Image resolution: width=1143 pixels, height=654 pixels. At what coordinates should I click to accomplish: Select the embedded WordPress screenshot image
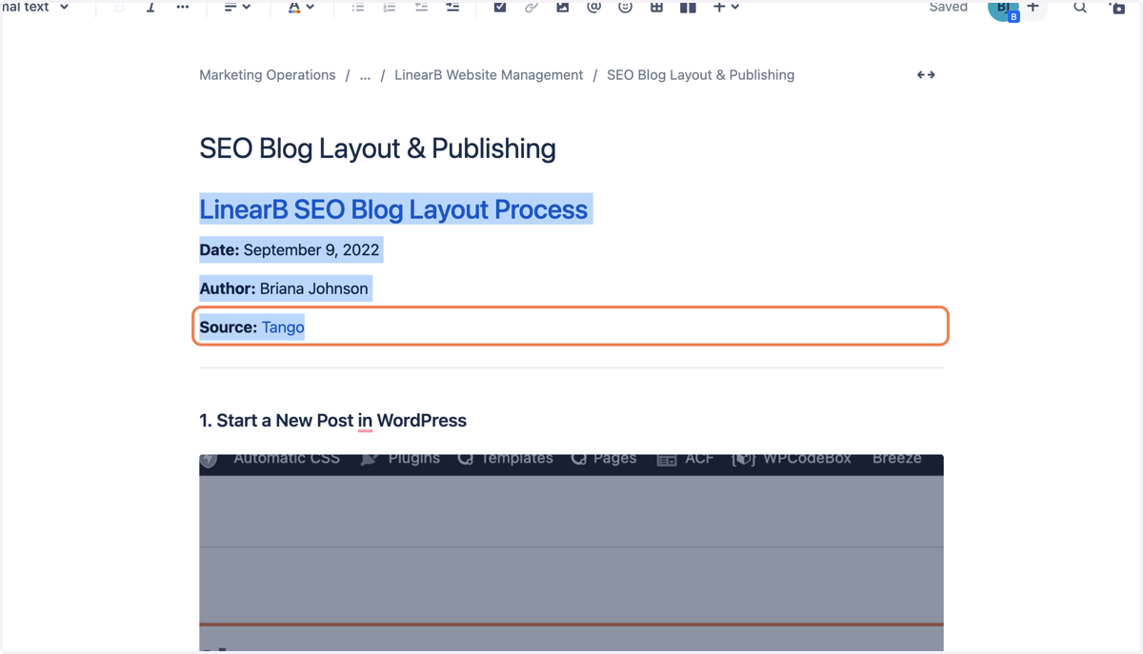(571, 553)
